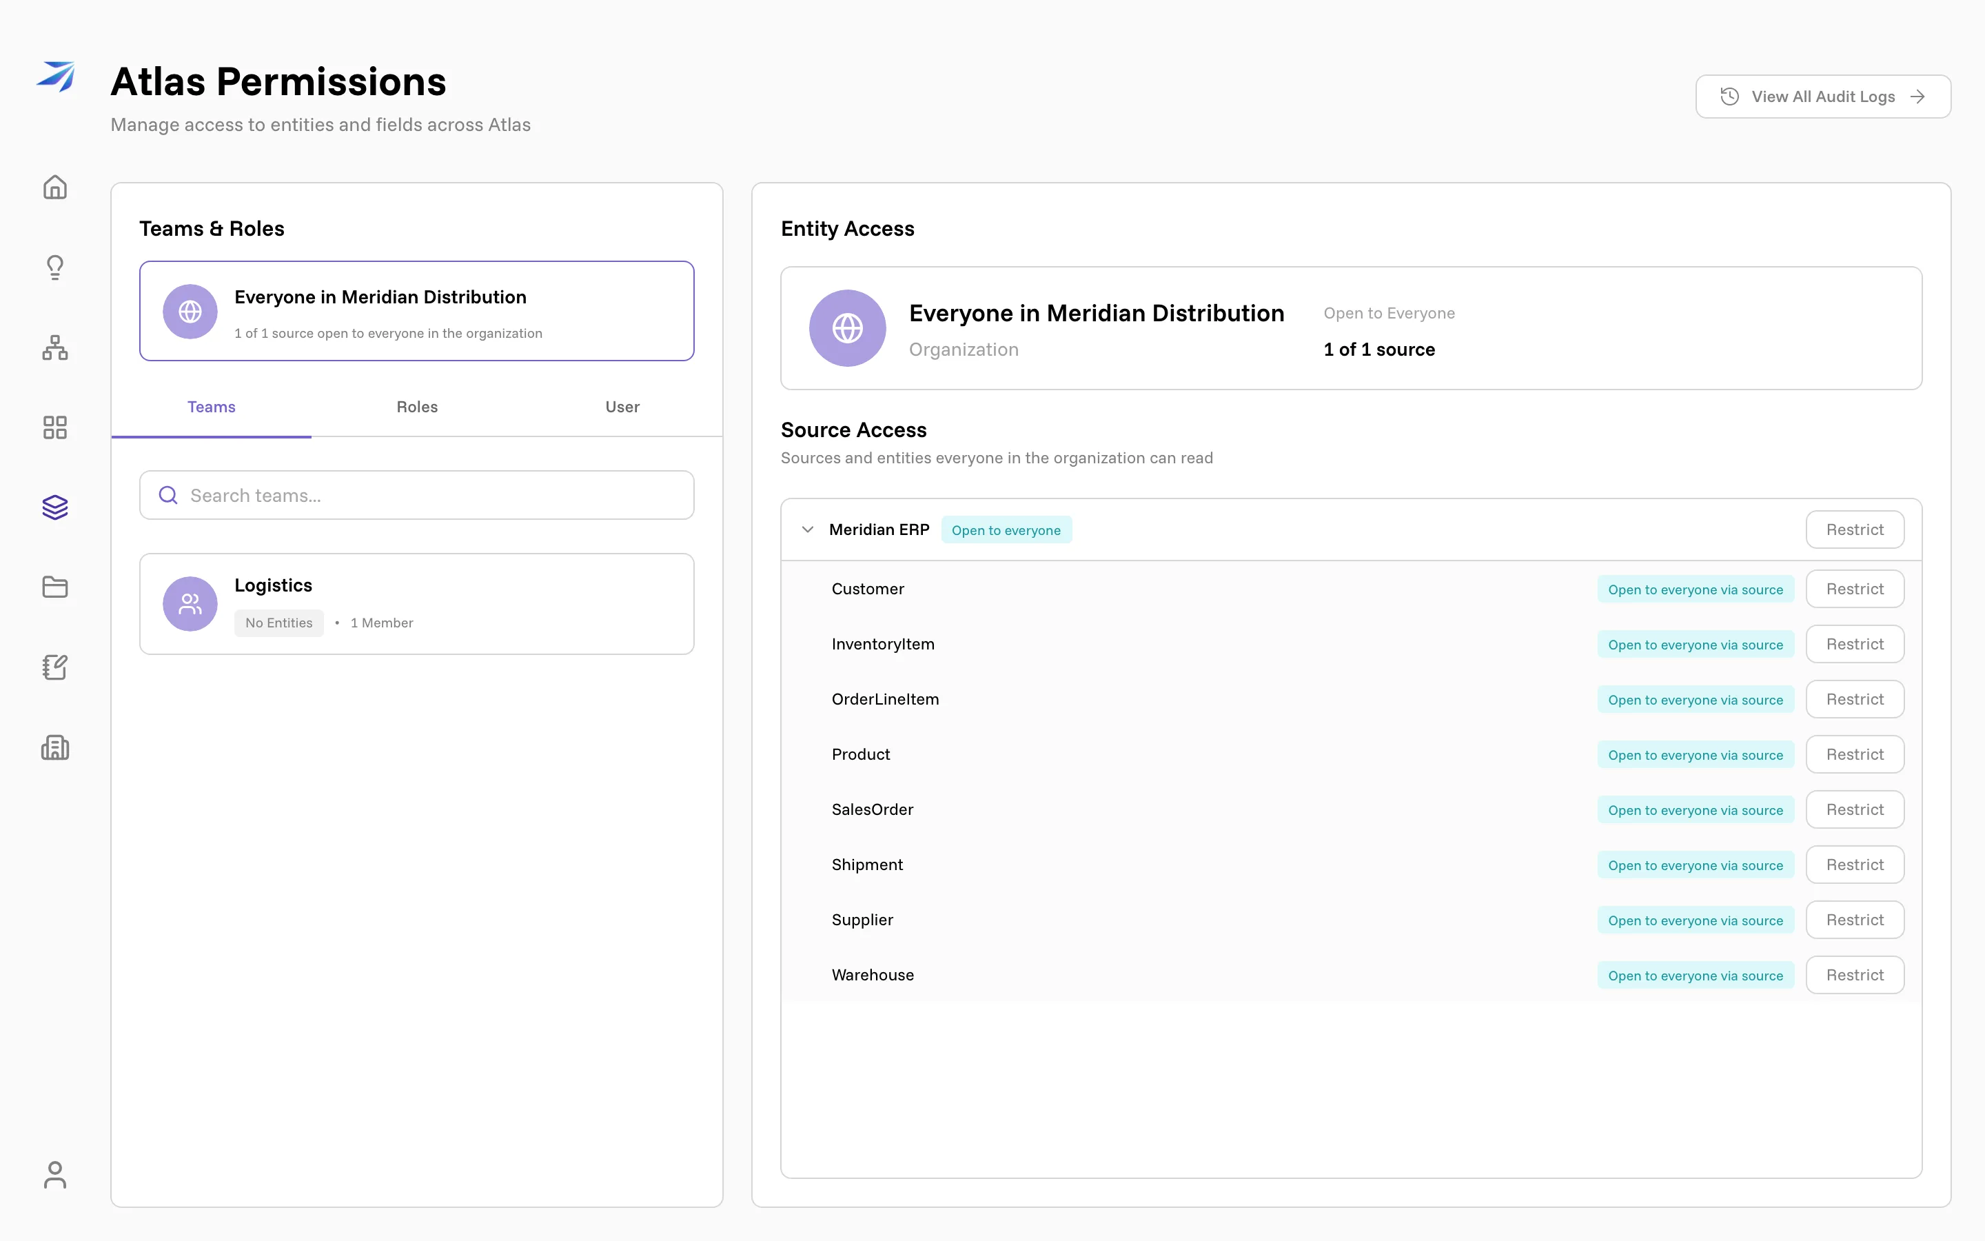Select Everyone in Meridian Distribution card
The height and width of the screenshot is (1241, 1985).
[417, 311]
